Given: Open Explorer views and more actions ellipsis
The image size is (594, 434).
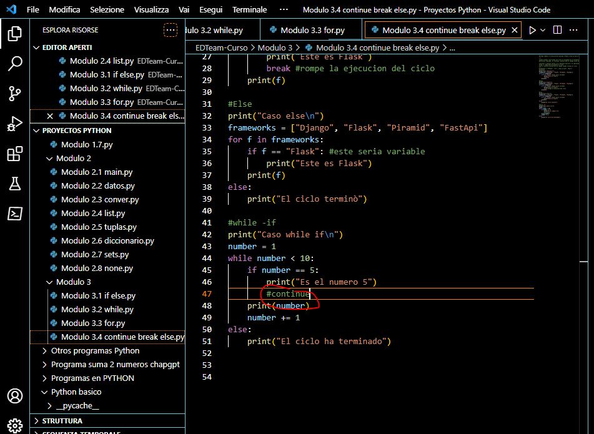Looking at the screenshot, I should coord(171,30).
